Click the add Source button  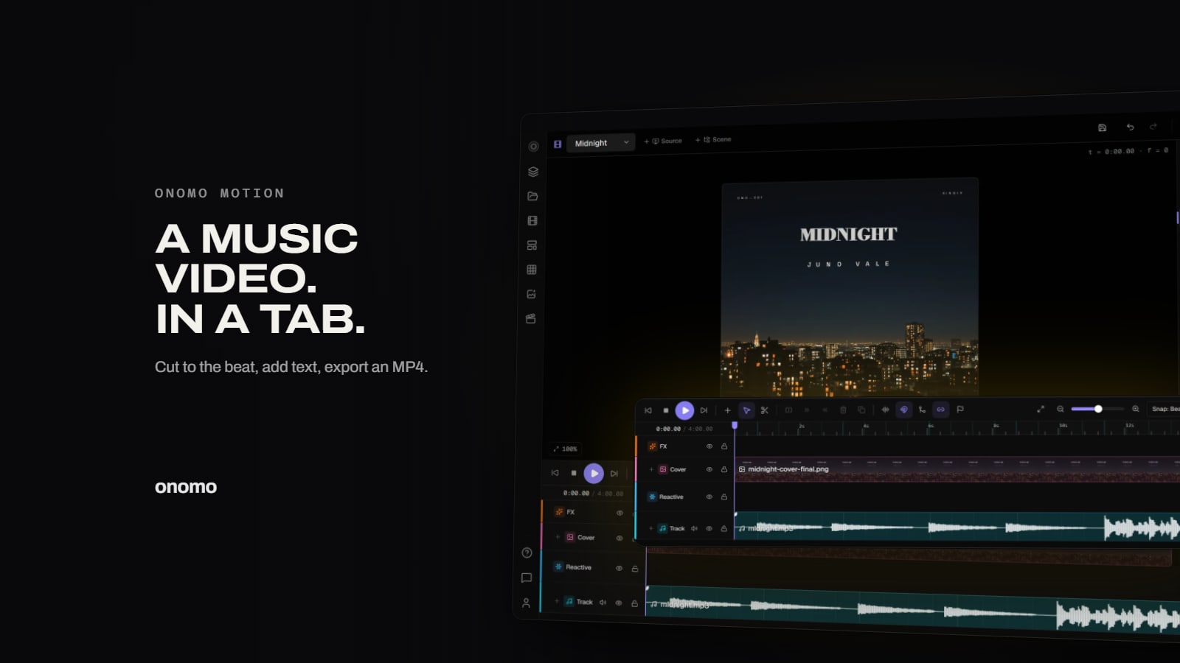click(663, 141)
